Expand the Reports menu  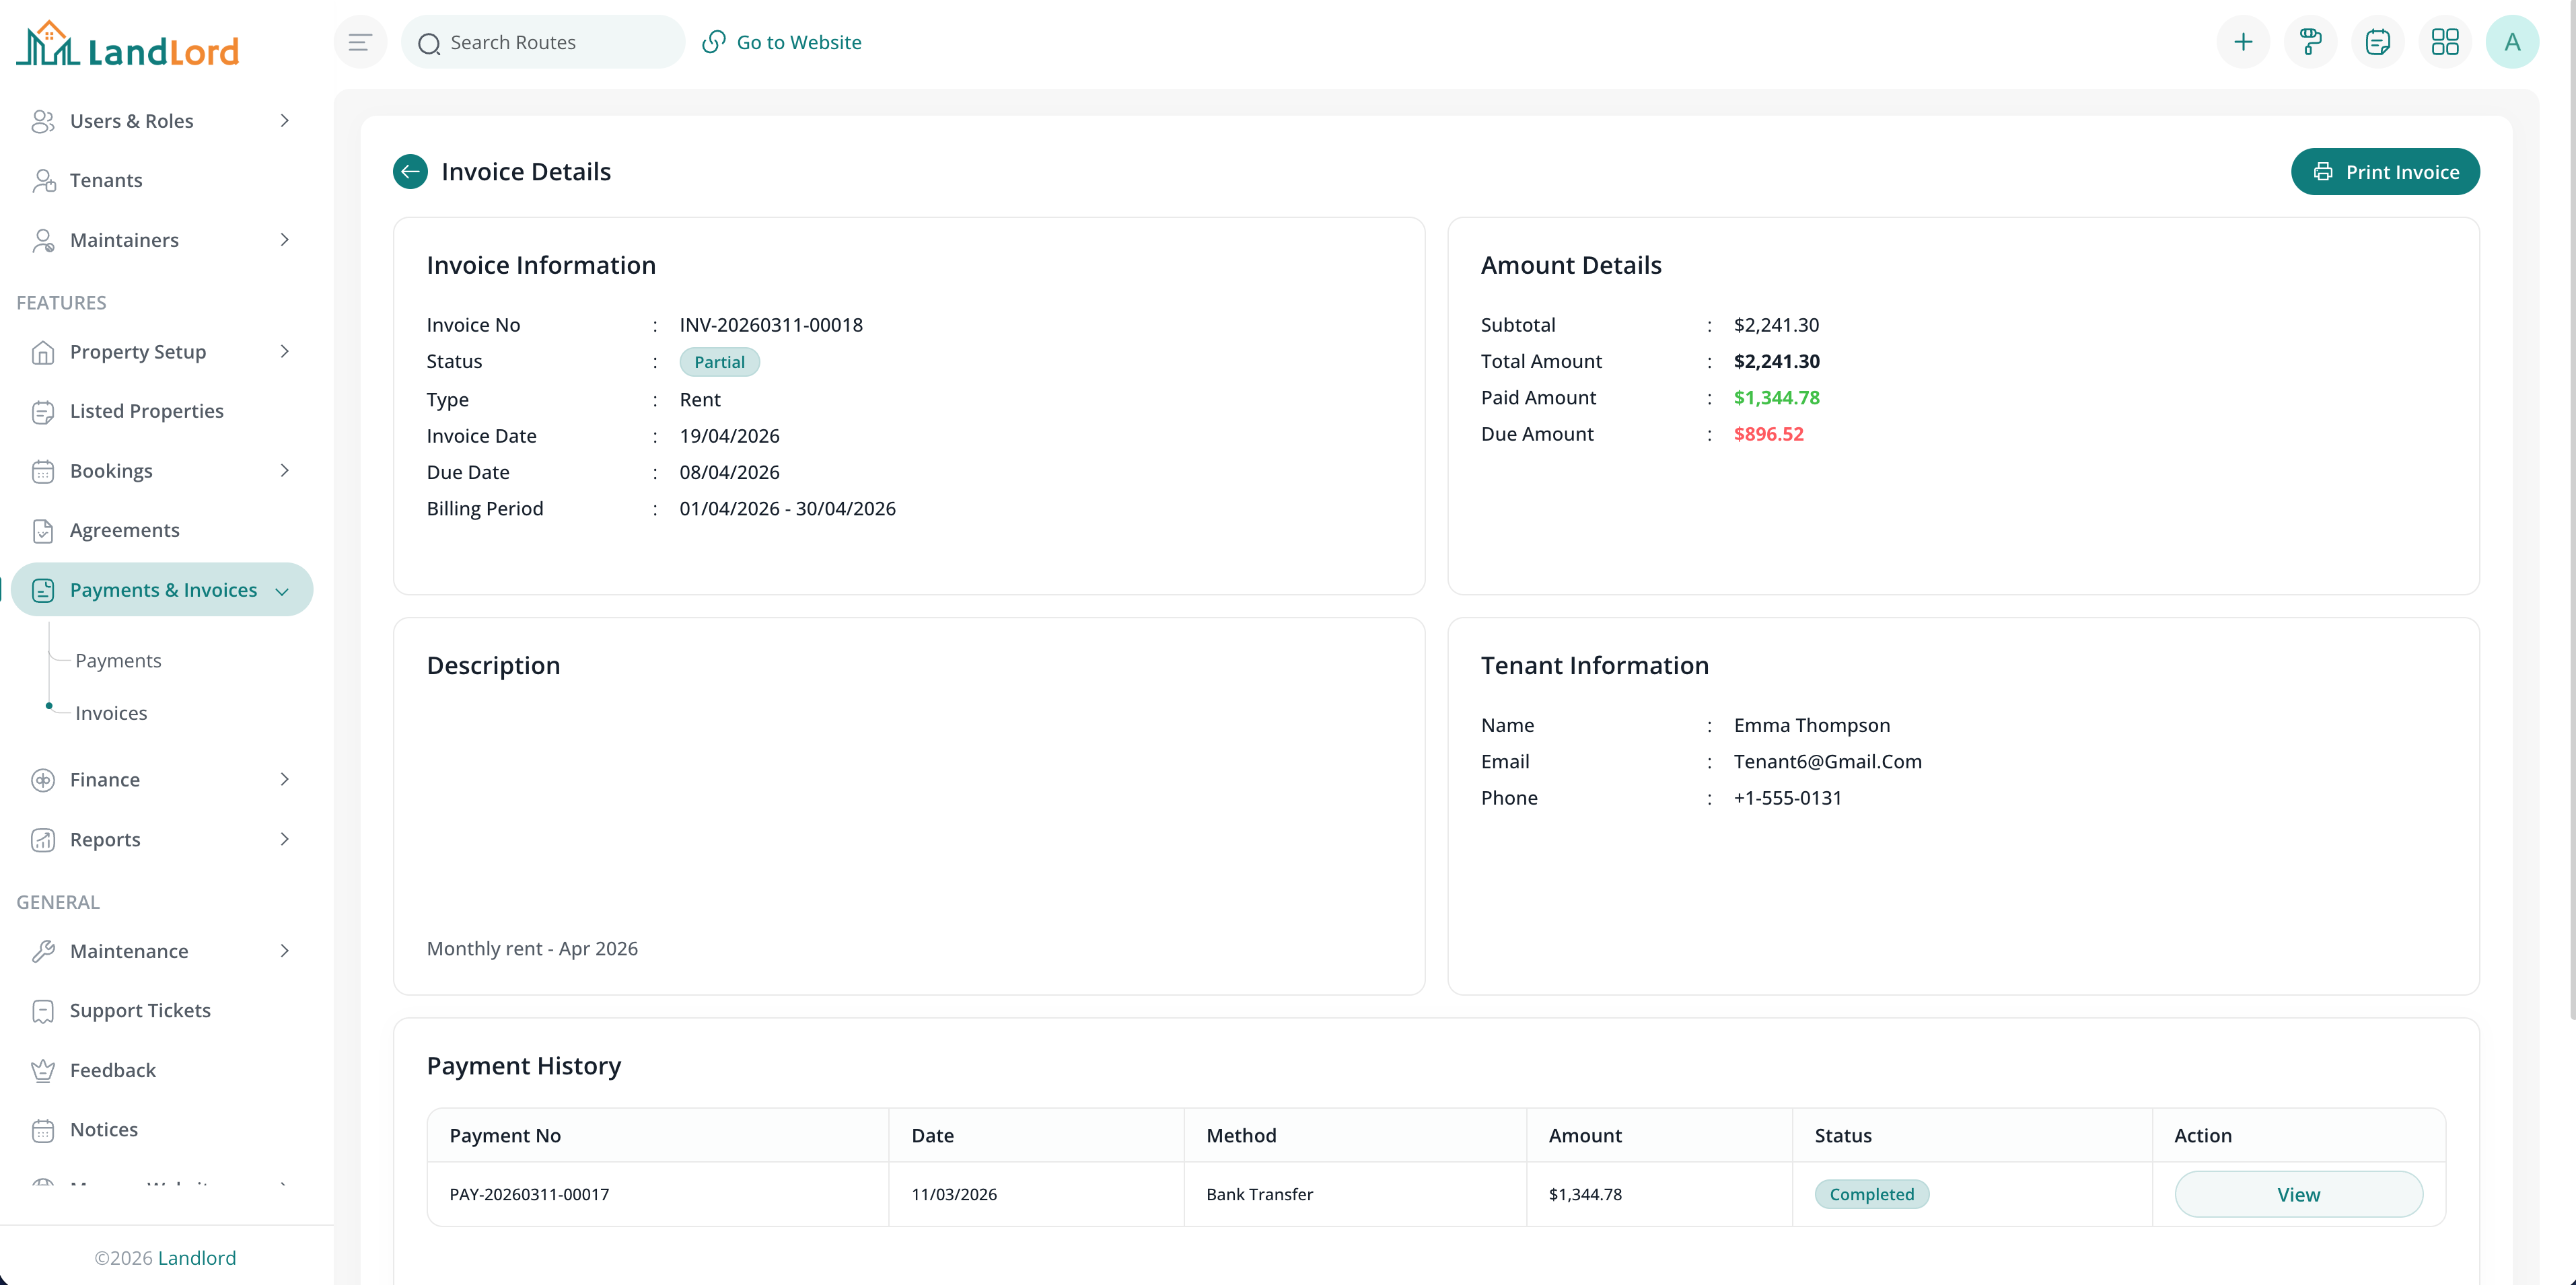[104, 839]
